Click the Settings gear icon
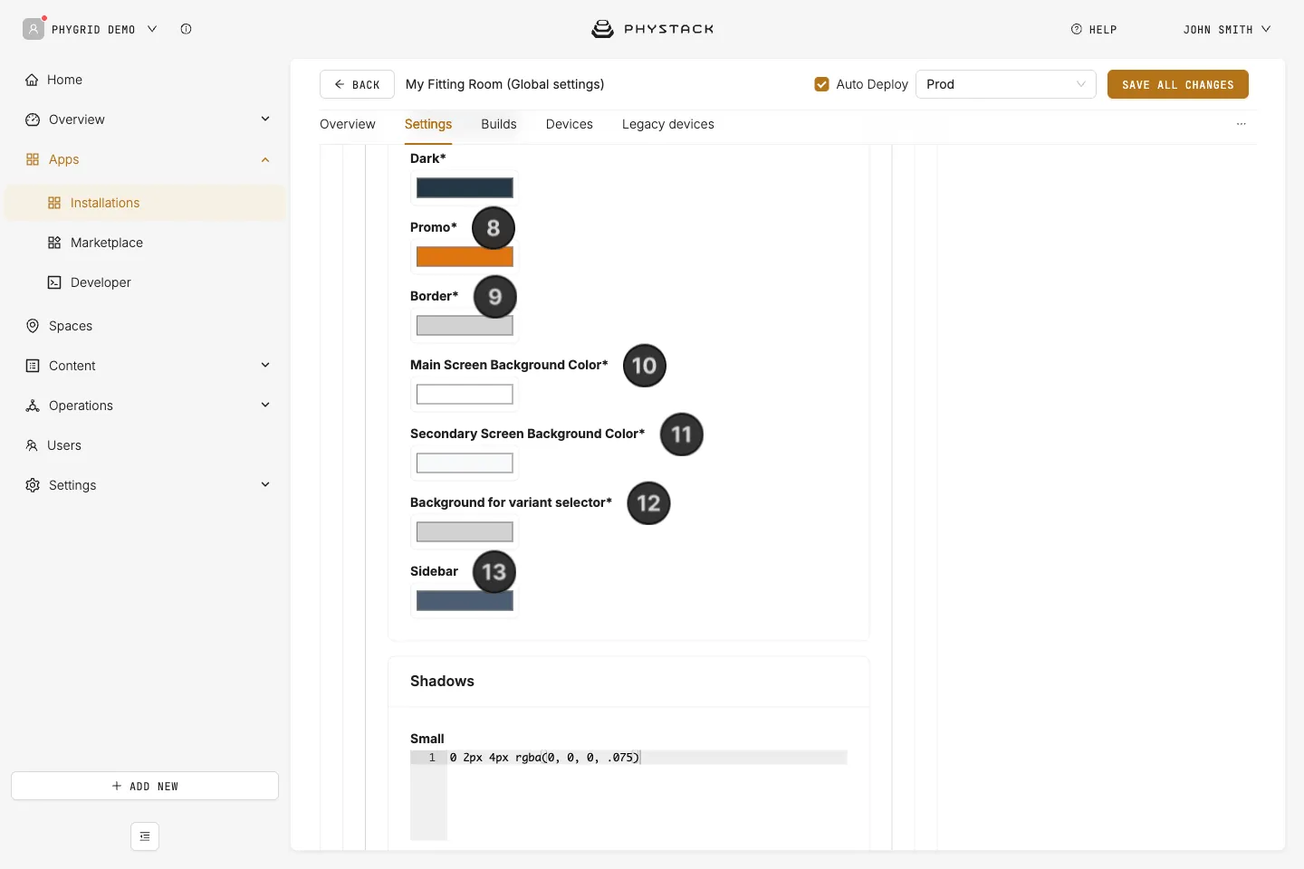Viewport: 1304px width, 869px height. pos(33,485)
